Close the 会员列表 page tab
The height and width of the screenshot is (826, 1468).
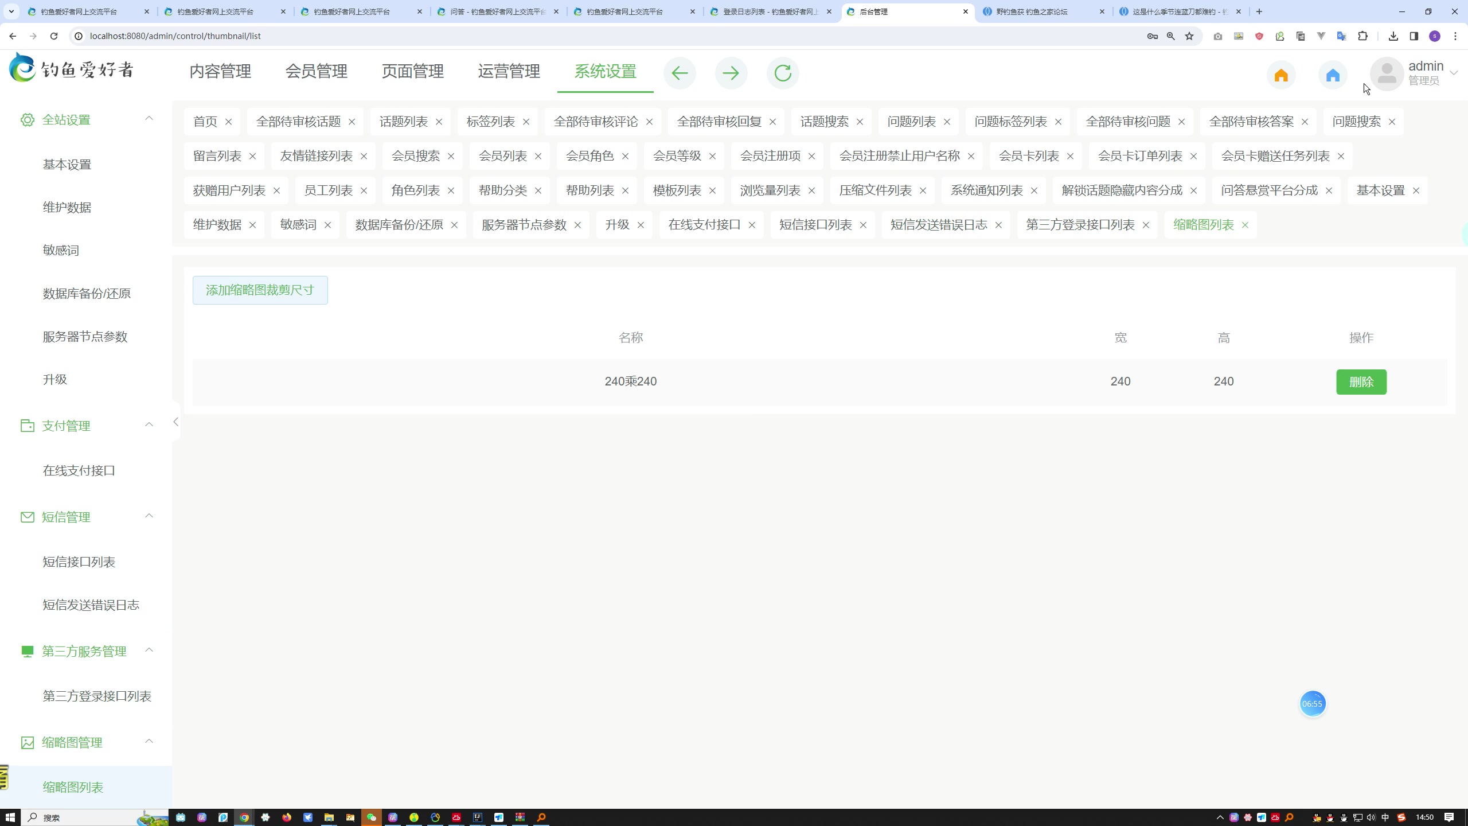pos(538,156)
